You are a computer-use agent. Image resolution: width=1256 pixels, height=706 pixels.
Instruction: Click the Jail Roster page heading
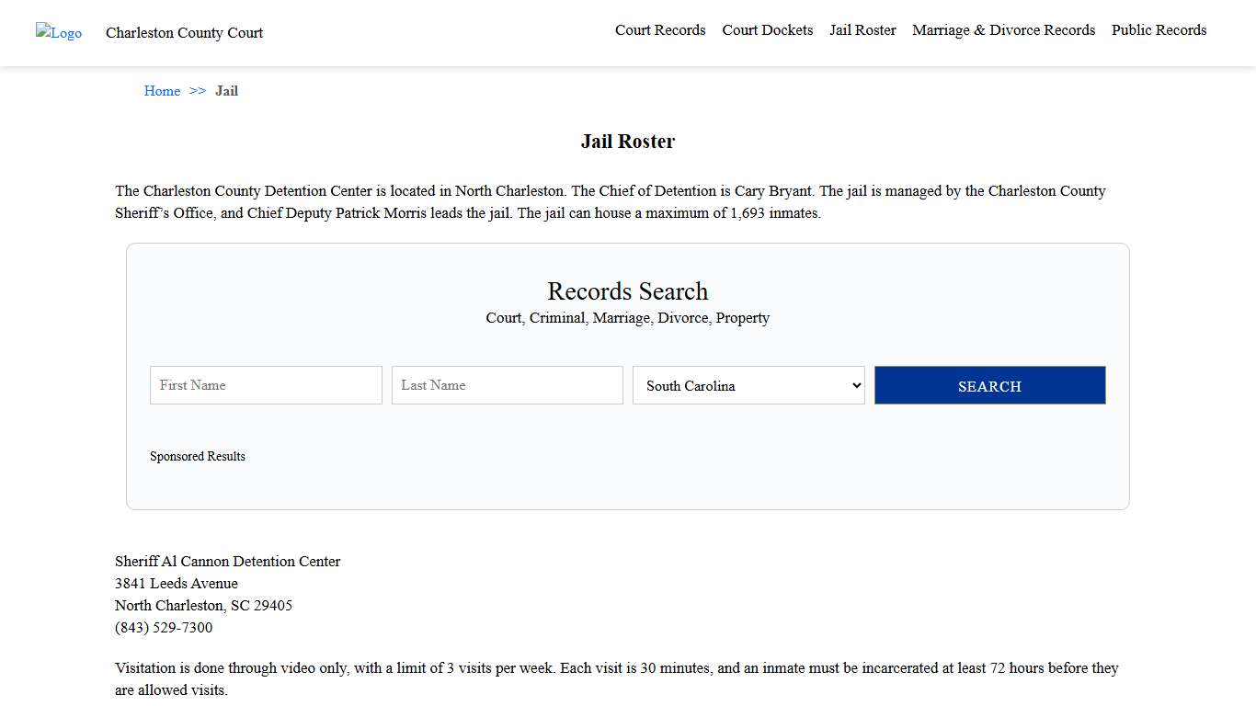(x=627, y=141)
